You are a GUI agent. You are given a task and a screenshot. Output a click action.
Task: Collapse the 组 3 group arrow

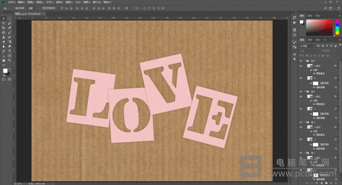point(305,91)
